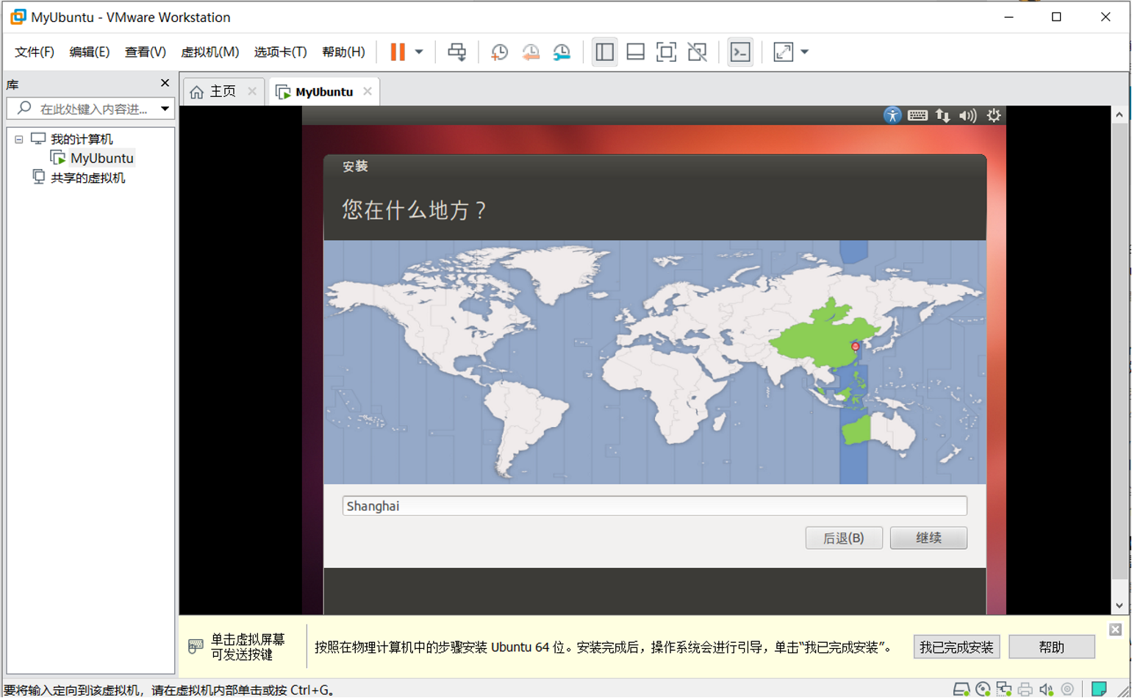Open the Ubuntu accessibility menu icon
The height and width of the screenshot is (698, 1132).
pos(892,115)
